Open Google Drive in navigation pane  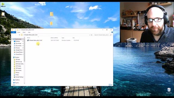(x=19, y=50)
